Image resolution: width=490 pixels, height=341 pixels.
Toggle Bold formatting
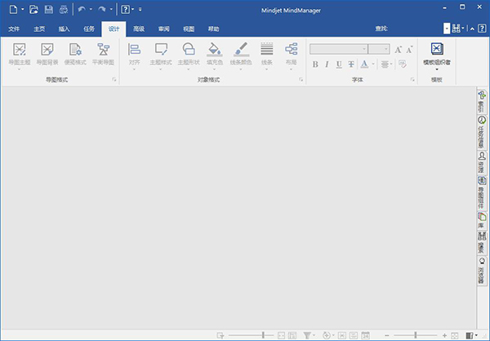[x=315, y=64]
